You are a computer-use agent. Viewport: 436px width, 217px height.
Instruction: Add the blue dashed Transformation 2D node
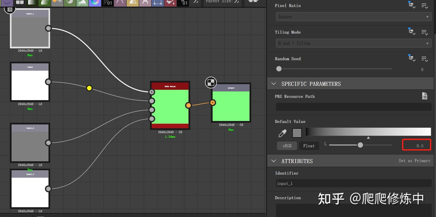[x=158, y=3]
